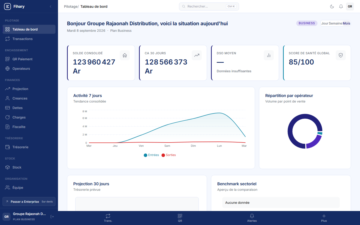Click the Operateurs globe icon
The height and width of the screenshot is (225, 360).
pyautogui.click(x=7, y=68)
